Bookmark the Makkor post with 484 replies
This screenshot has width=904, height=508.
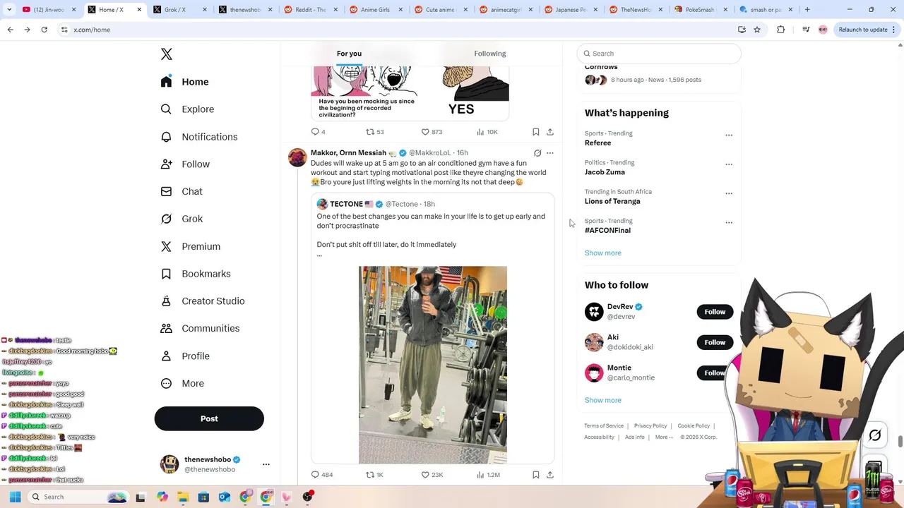[x=536, y=475]
